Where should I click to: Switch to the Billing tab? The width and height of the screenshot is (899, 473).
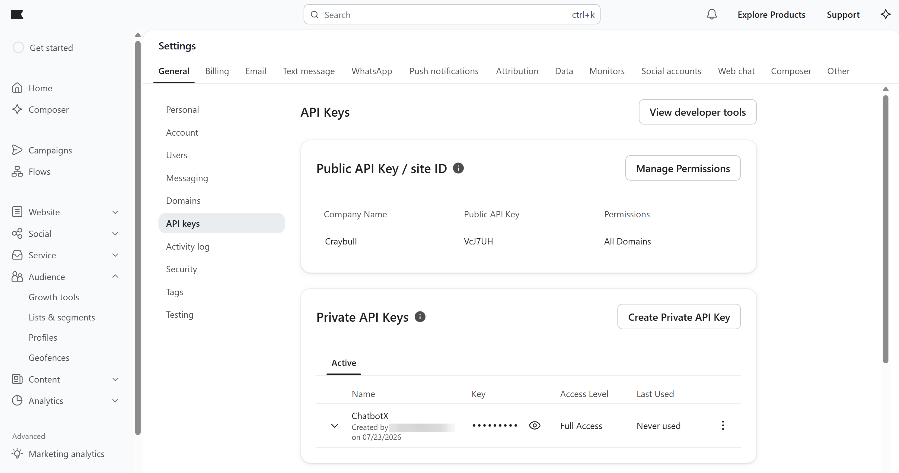(x=217, y=71)
